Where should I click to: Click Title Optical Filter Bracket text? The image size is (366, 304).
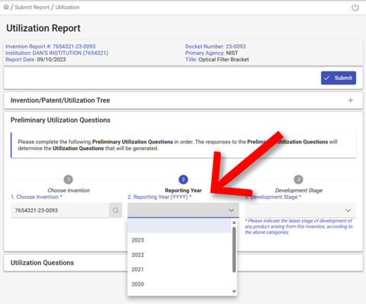pos(217,59)
